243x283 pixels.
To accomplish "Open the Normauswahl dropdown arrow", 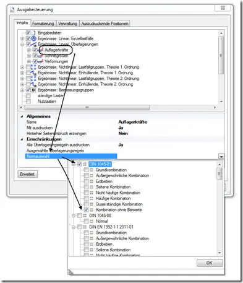I will [x=221, y=157].
